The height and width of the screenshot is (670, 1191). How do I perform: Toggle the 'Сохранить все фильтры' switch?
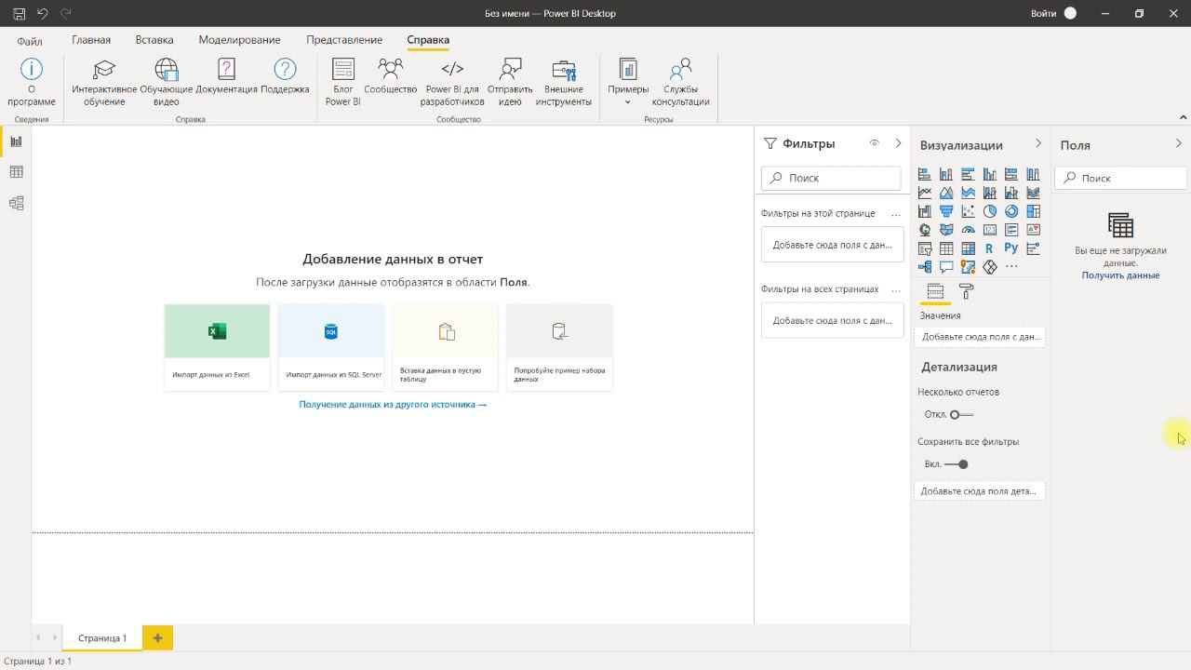coord(957,464)
